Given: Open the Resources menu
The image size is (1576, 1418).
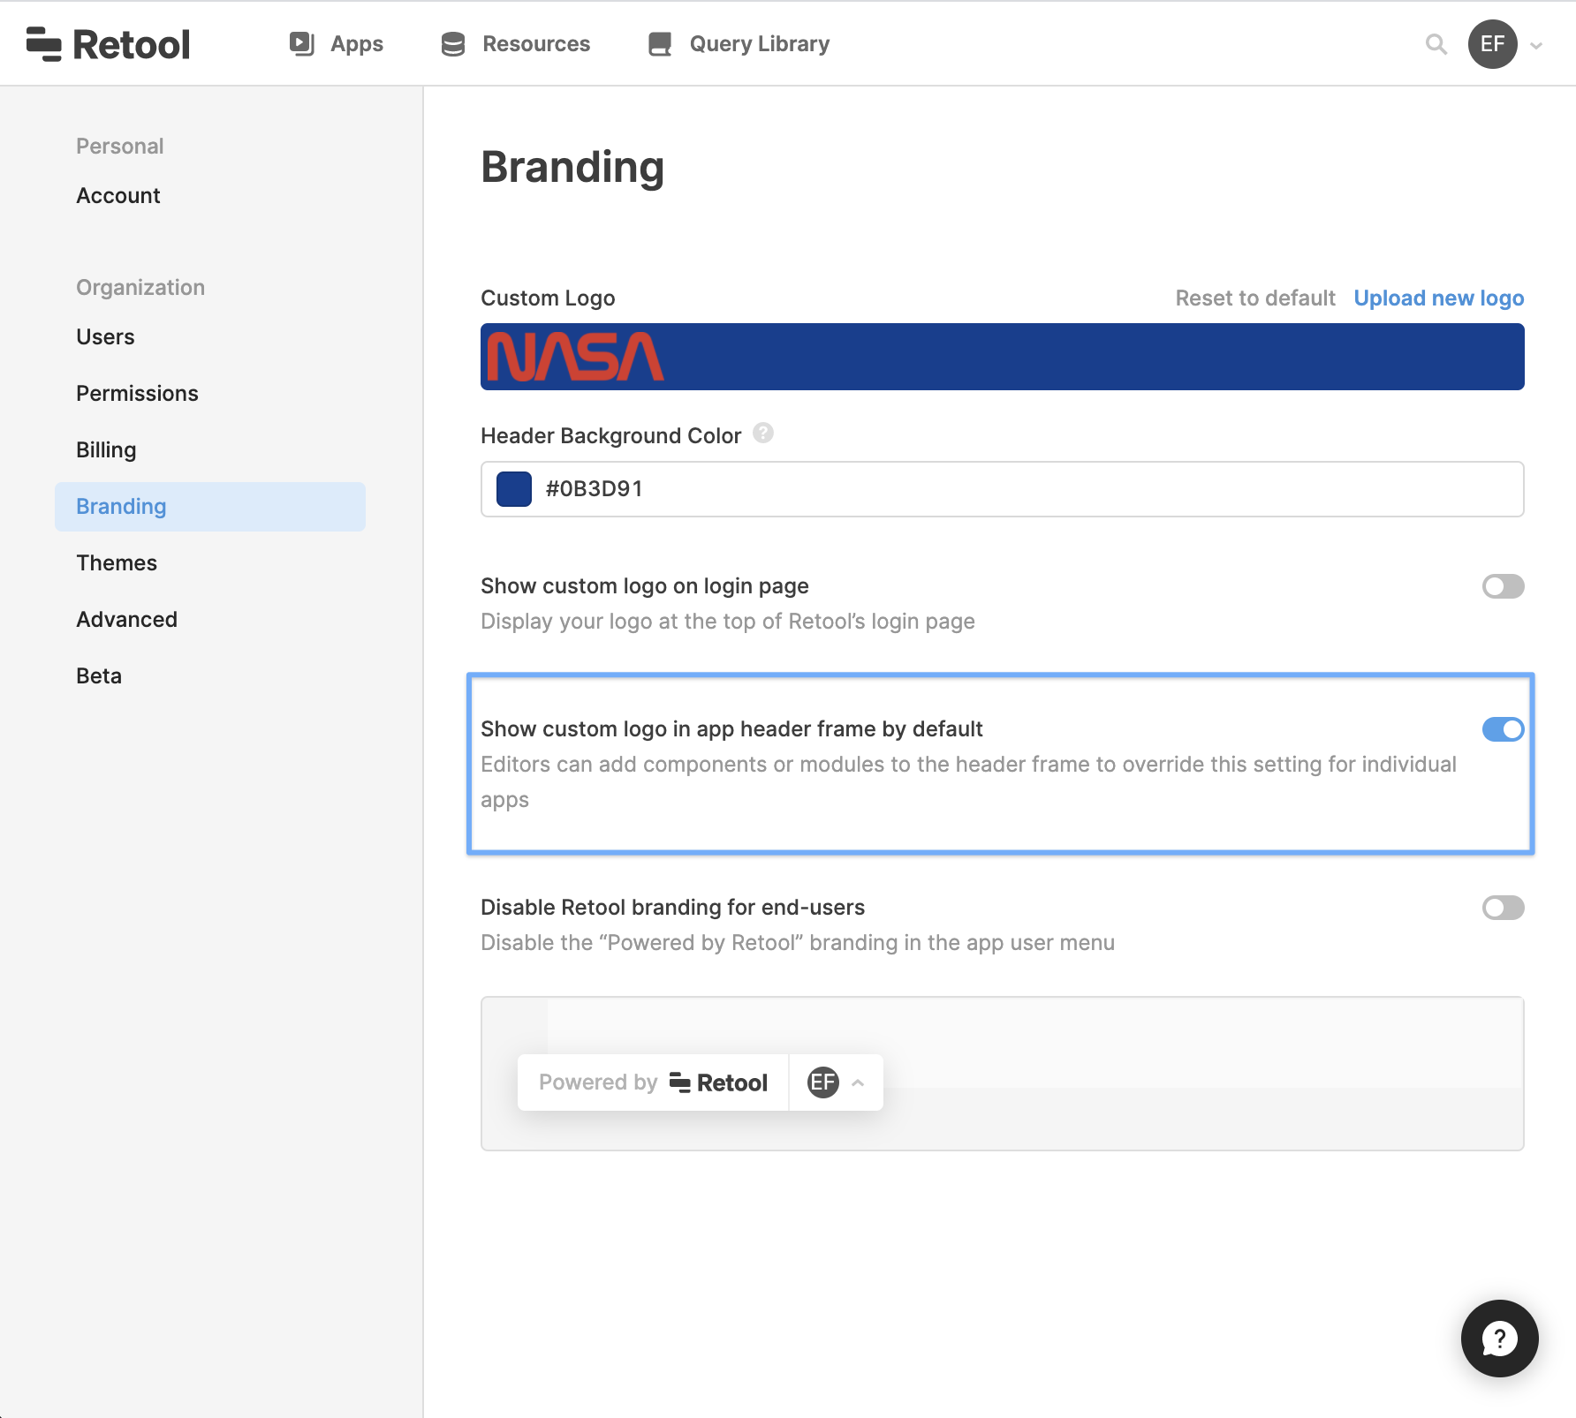Looking at the screenshot, I should [x=515, y=44].
